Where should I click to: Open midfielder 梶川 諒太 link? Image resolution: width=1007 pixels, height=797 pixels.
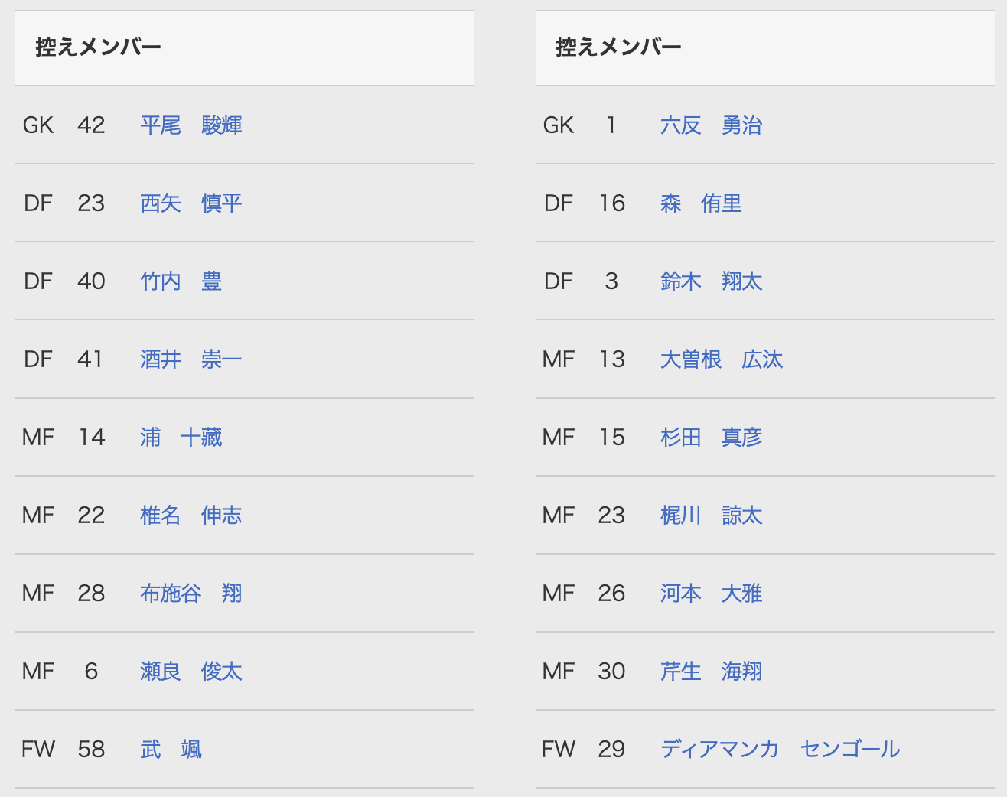click(x=712, y=516)
